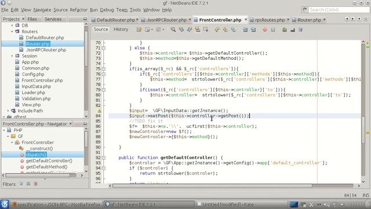Select Validation.php in the project tree
This screenshot has width=371, height=209.
(x=36, y=99)
